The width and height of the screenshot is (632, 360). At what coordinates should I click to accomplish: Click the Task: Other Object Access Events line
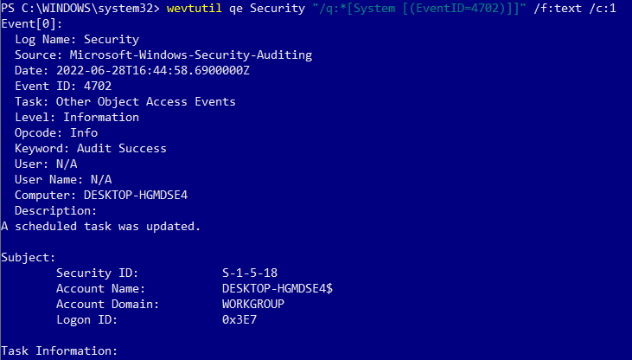click(125, 102)
